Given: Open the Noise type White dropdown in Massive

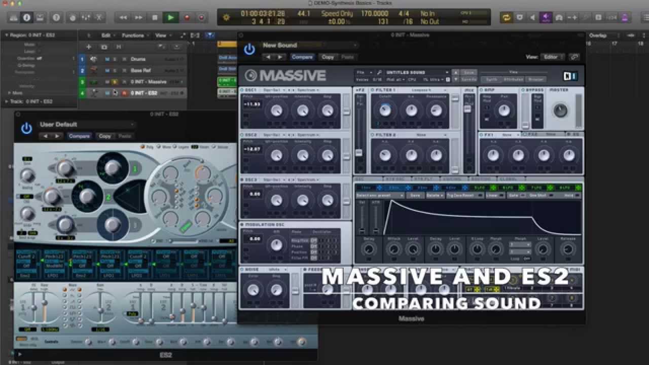Looking at the screenshot, I should pyautogui.click(x=279, y=269).
